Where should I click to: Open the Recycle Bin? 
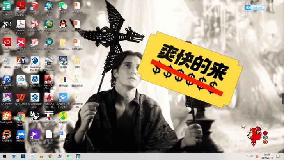click(x=7, y=61)
